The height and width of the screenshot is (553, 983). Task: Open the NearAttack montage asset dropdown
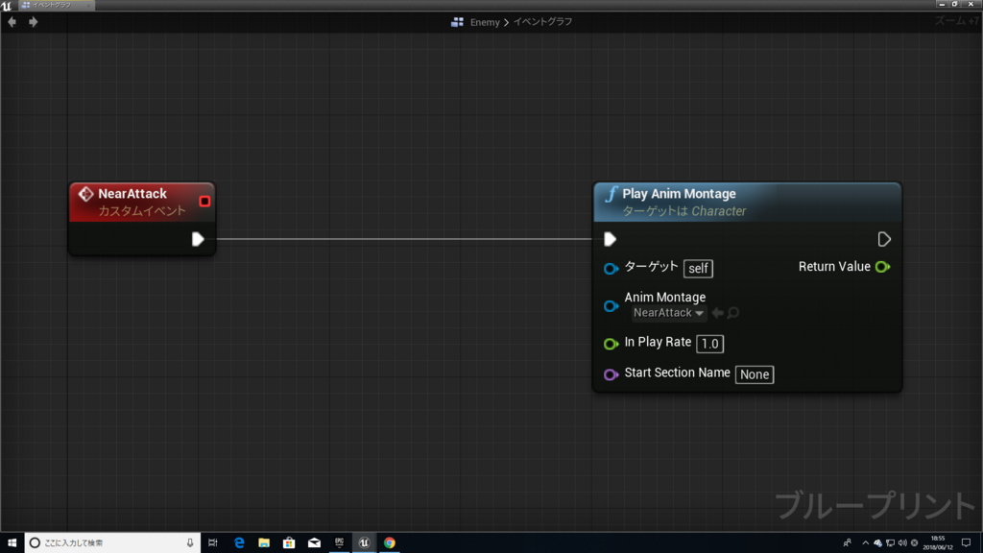click(x=668, y=313)
